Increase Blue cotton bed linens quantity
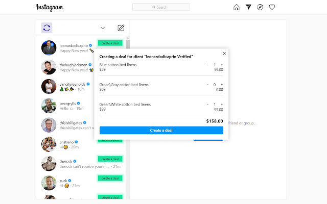Screen dimensions: 327x204 [222, 65]
